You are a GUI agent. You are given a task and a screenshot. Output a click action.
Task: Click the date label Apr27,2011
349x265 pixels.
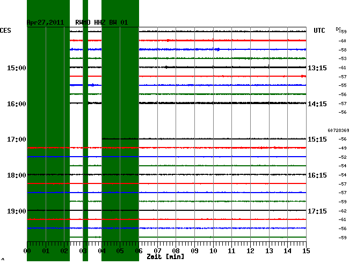pos(45,23)
